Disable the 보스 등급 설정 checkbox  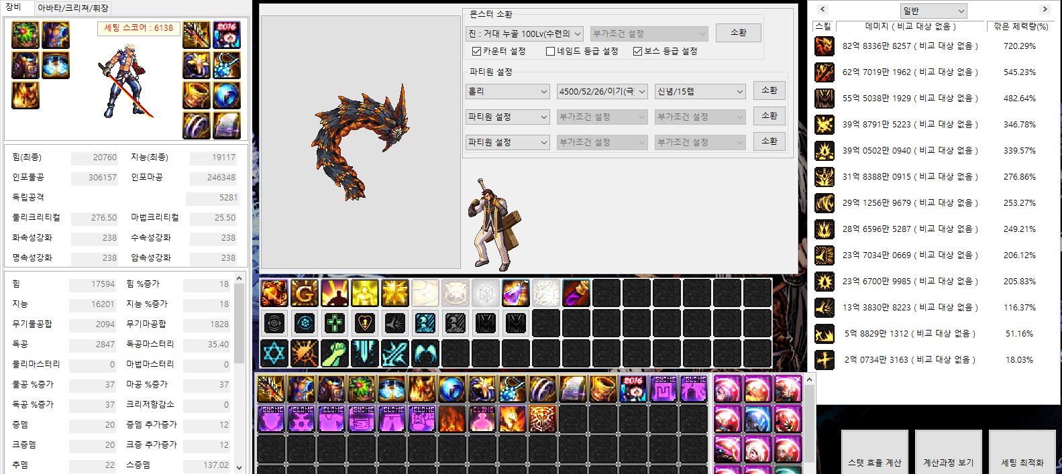[x=637, y=52]
